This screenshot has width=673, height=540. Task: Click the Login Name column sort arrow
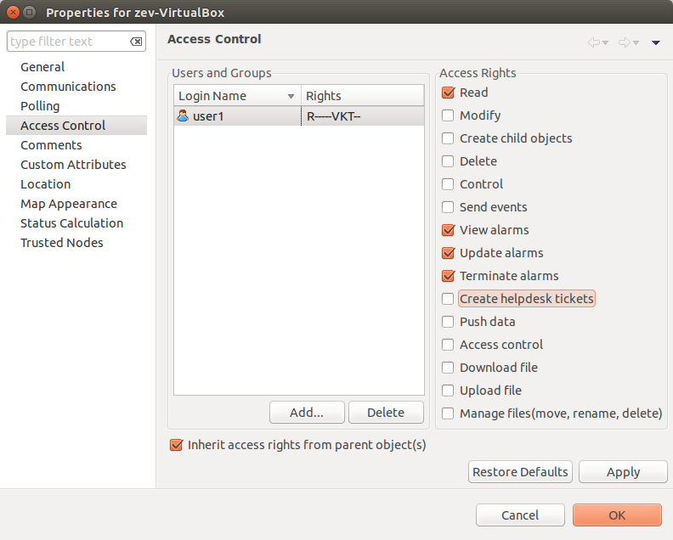coord(291,97)
